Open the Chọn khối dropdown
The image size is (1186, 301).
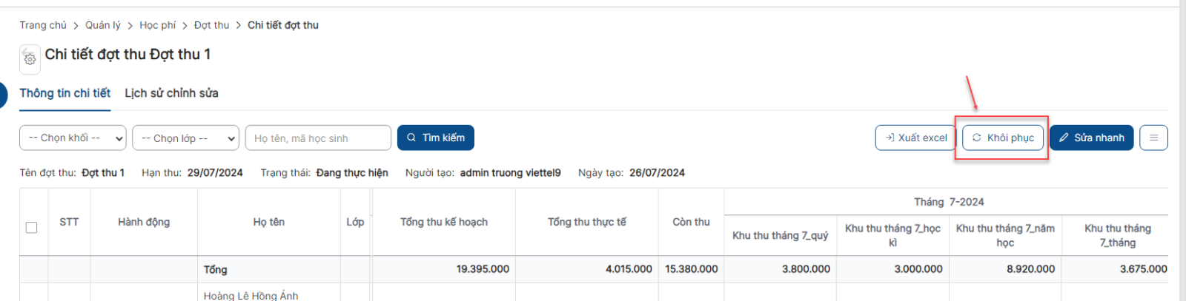pos(73,138)
